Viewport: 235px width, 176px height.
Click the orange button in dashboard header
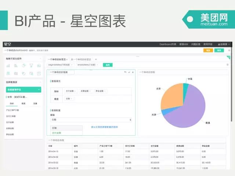click(x=208, y=51)
